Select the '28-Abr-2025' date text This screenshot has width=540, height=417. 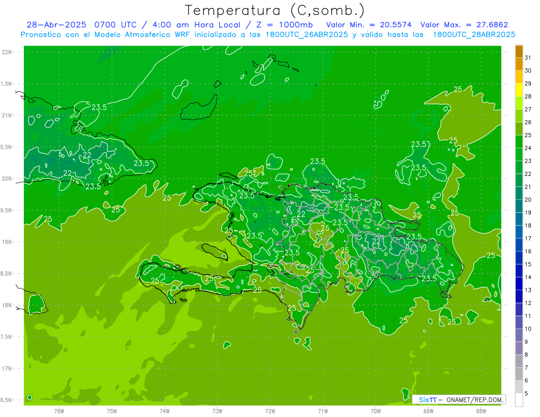[x=56, y=25]
